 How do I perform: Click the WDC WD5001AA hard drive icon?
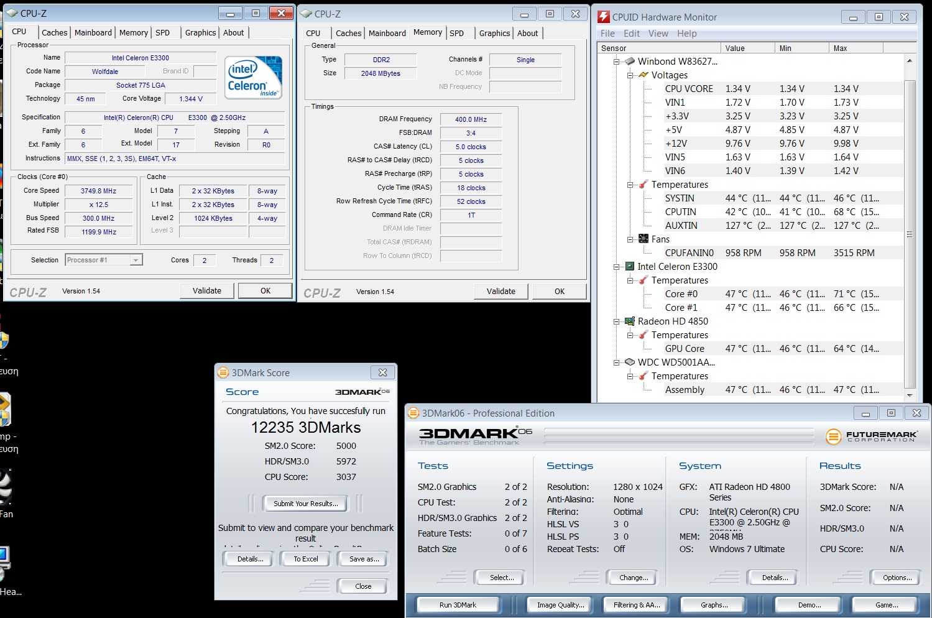click(x=630, y=362)
